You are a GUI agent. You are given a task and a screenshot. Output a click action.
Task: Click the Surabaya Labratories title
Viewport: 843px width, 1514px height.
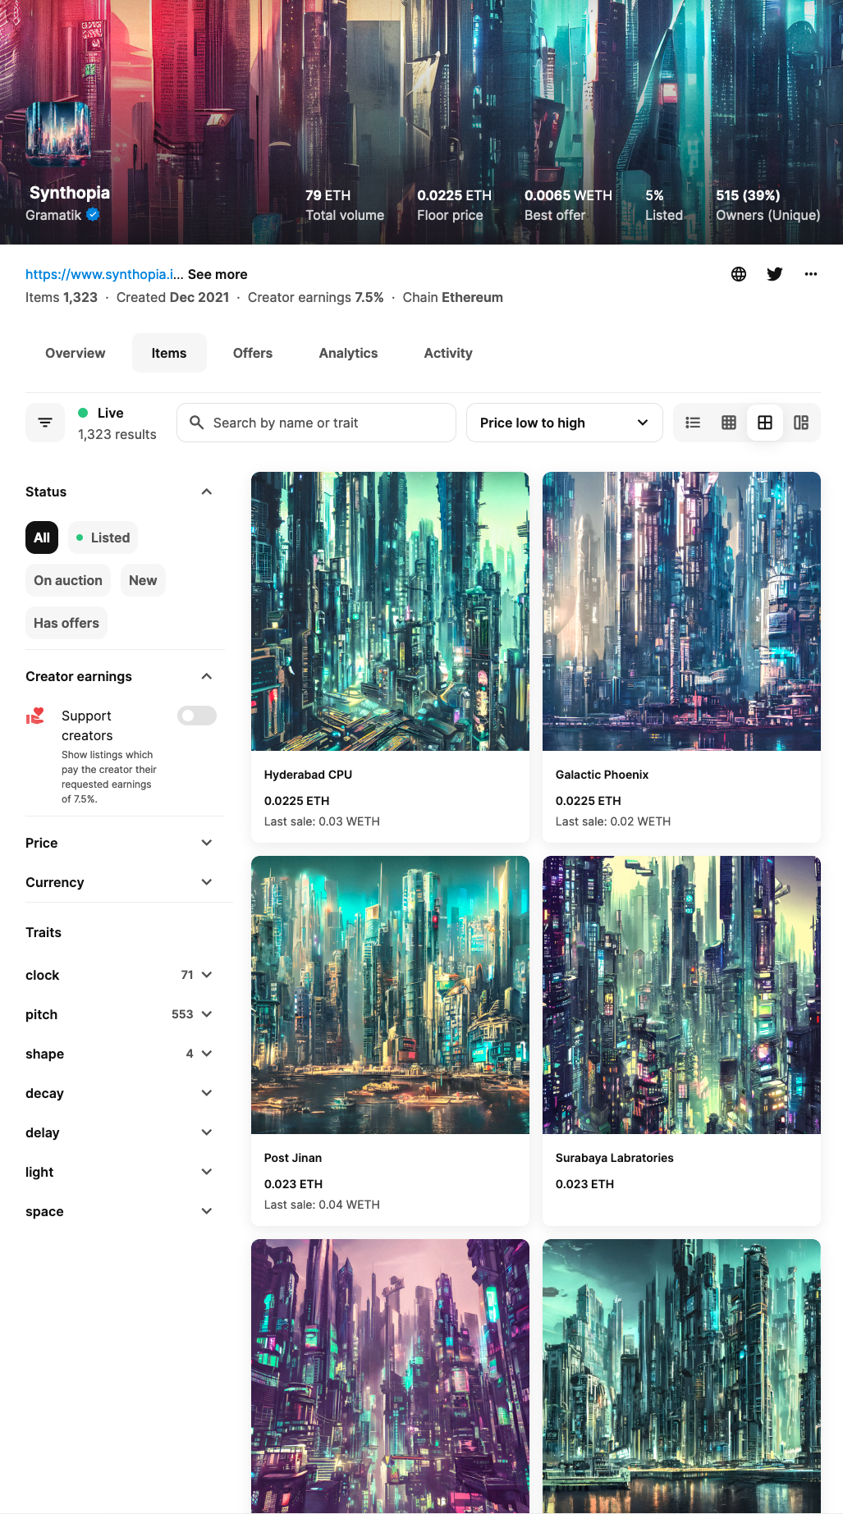click(x=615, y=1158)
